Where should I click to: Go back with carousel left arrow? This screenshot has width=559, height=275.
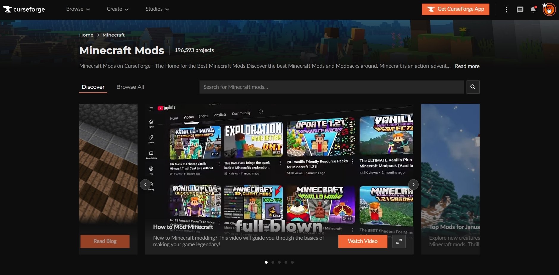coord(145,184)
